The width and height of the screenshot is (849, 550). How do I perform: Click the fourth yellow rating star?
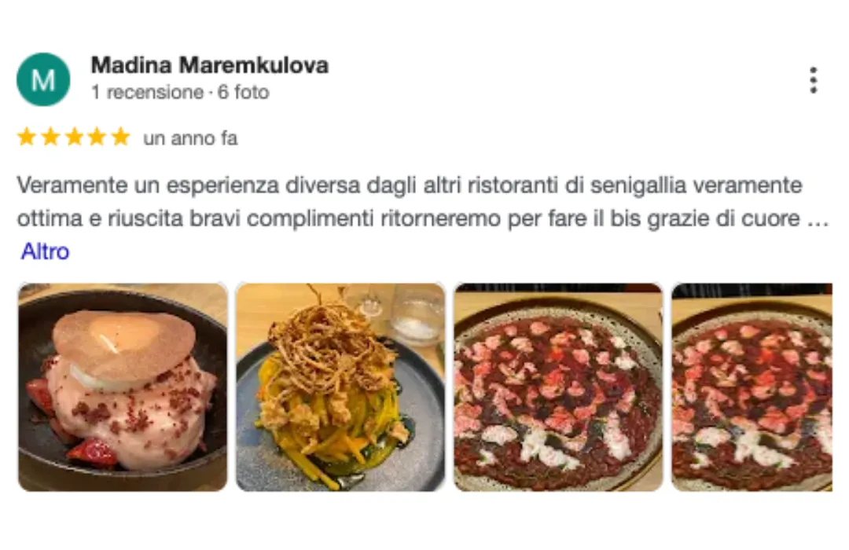click(97, 137)
